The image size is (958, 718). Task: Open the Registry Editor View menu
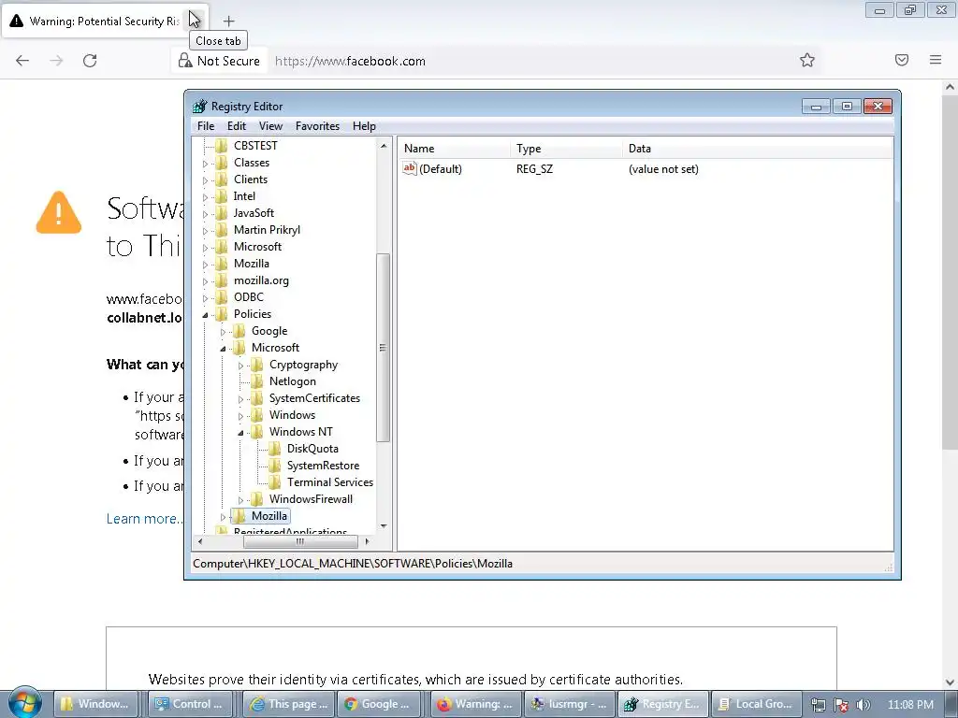click(x=270, y=126)
